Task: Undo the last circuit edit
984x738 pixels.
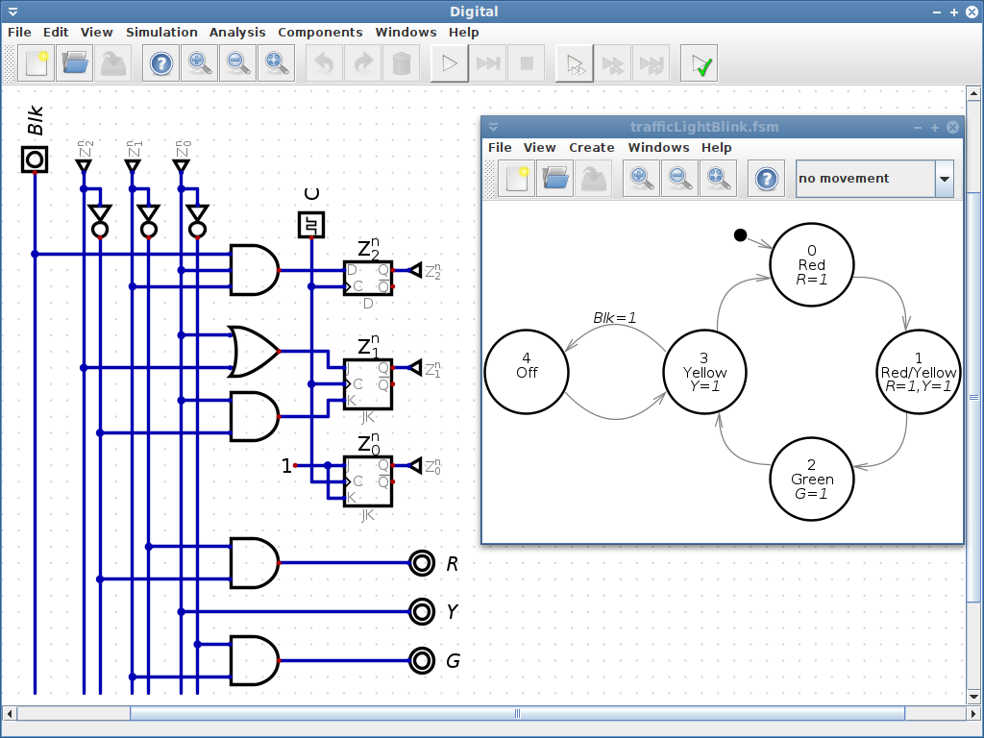Action: pos(324,63)
